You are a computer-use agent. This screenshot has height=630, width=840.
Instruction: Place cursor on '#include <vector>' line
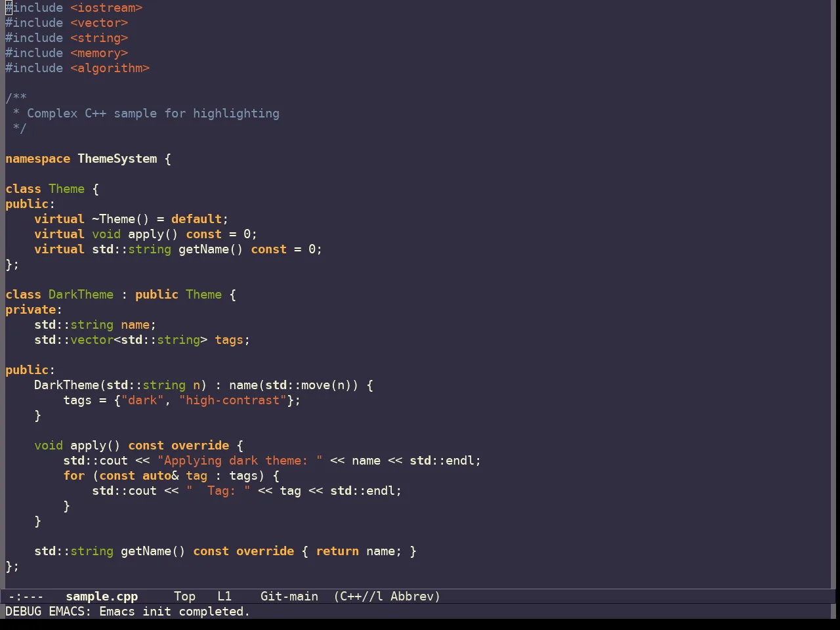(x=67, y=23)
